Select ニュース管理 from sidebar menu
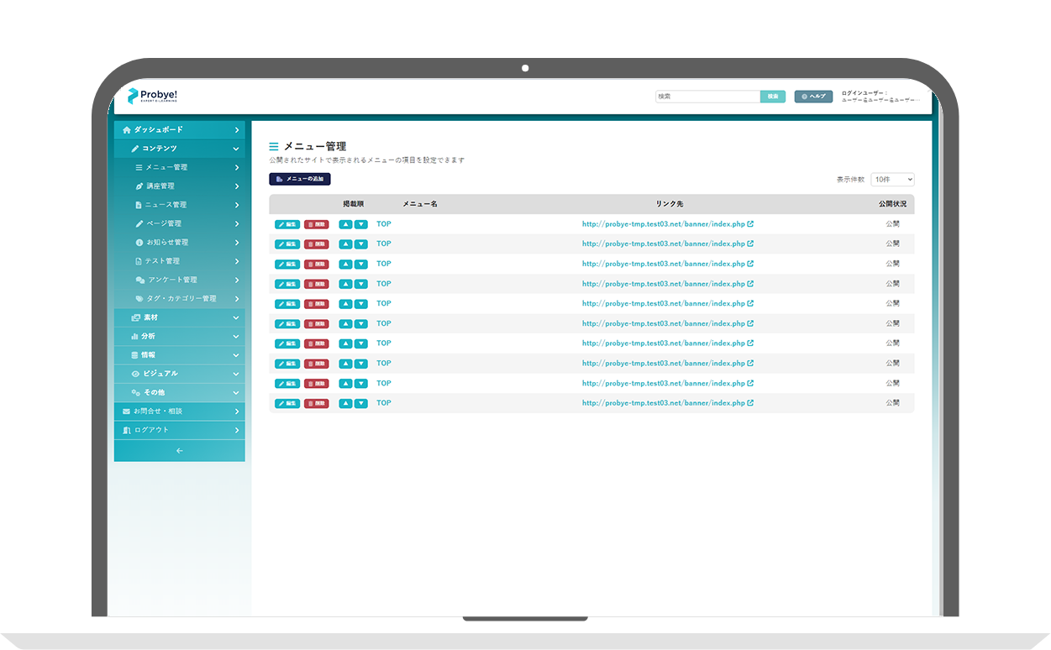1051x650 pixels. 166,205
